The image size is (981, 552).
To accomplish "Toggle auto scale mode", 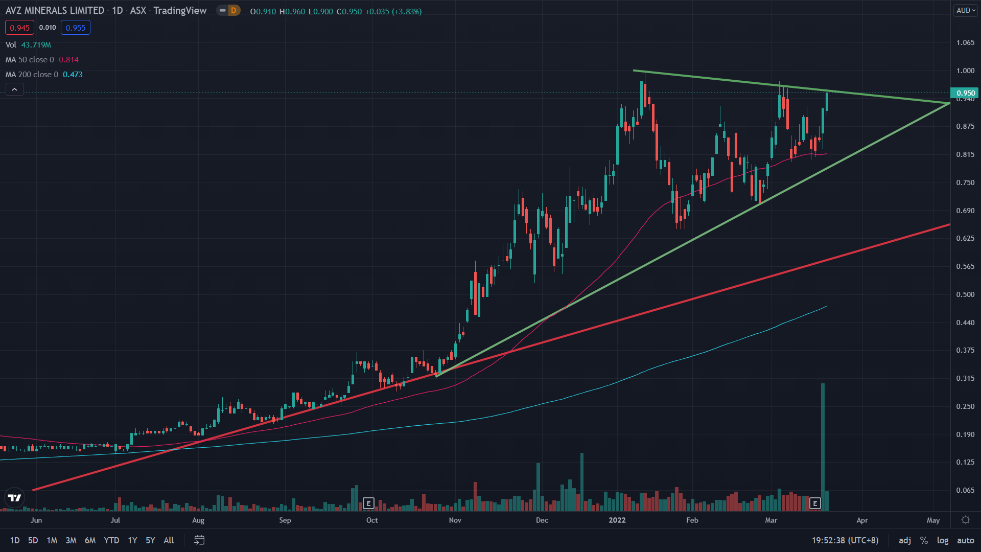I will tap(965, 540).
